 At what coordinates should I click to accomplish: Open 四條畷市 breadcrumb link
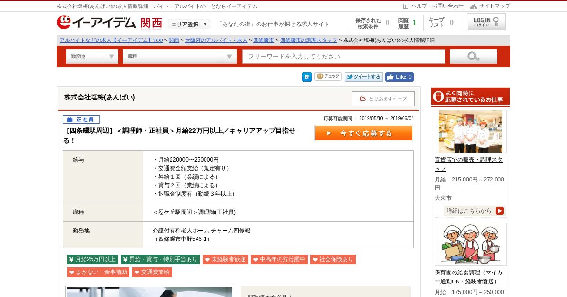point(263,41)
